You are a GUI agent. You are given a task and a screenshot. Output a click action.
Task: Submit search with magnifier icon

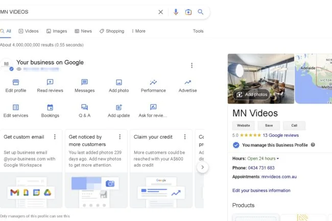pyautogui.click(x=201, y=12)
